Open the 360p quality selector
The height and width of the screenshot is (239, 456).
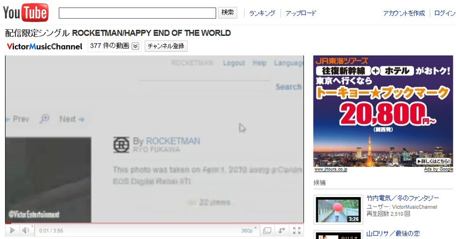point(248,231)
